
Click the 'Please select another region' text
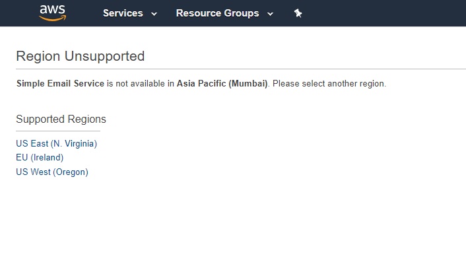[329, 84]
